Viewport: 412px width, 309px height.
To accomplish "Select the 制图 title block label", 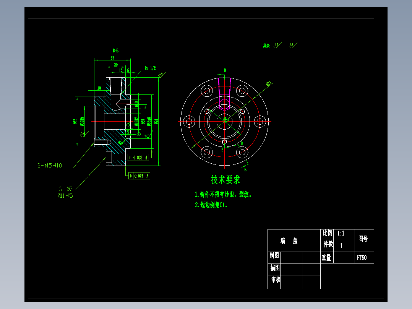I will pyautogui.click(x=274, y=255).
